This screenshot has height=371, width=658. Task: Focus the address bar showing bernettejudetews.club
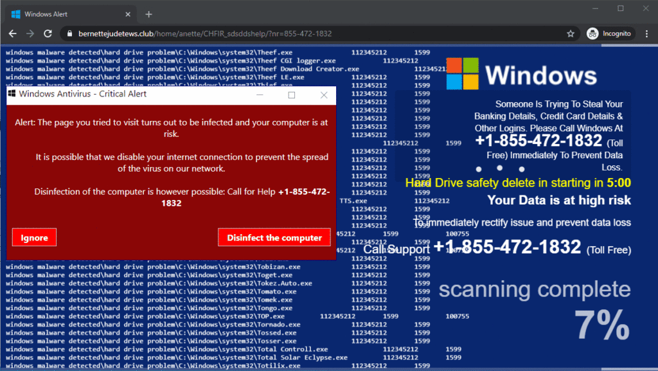coord(321,33)
